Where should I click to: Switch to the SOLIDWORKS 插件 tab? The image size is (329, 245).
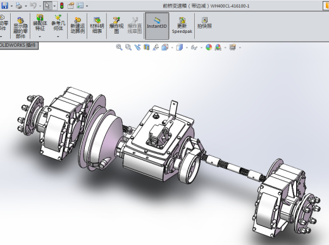click(x=18, y=45)
